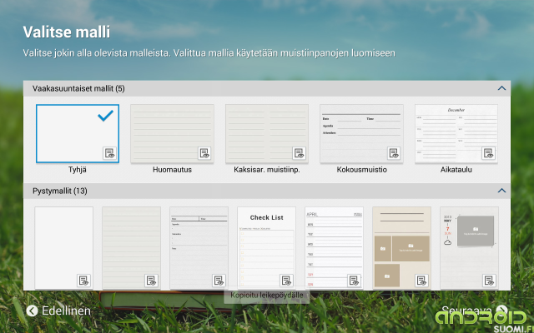Tap the back arrow icon beside Edellinen
This screenshot has width=534, height=333.
click(x=32, y=311)
